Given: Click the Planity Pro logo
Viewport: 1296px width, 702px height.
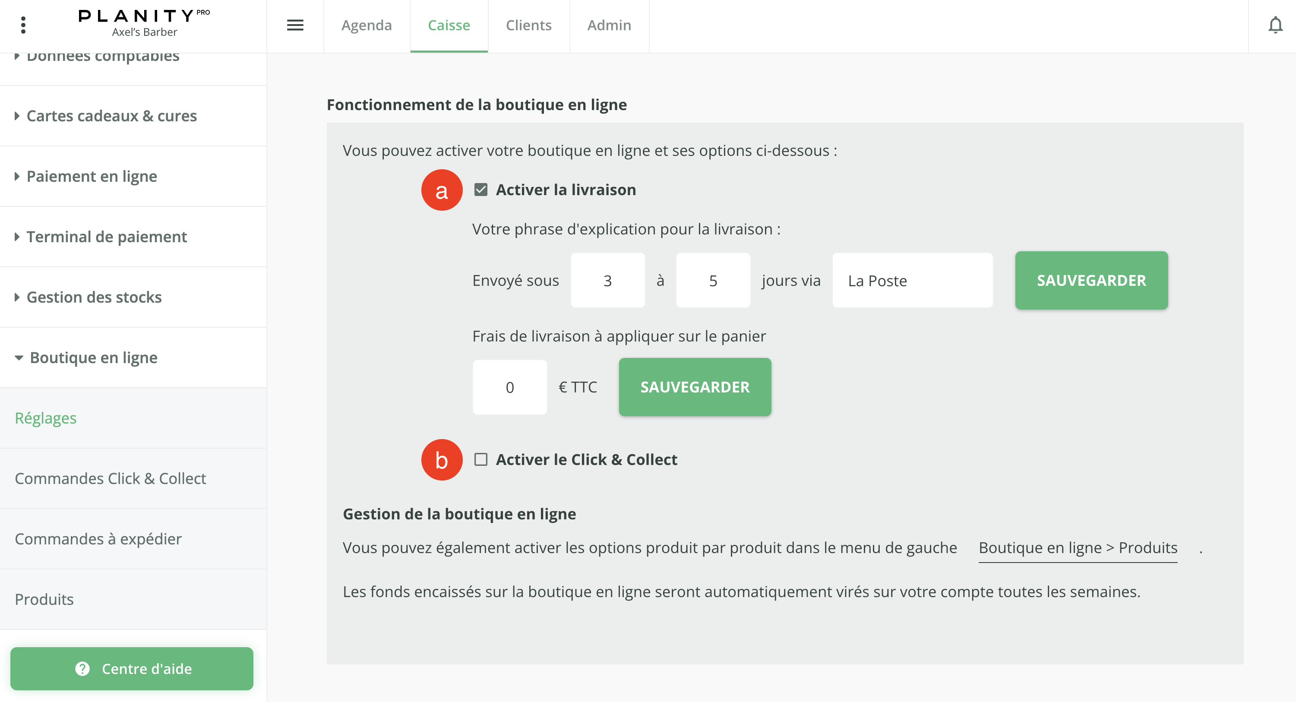Looking at the screenshot, I should [x=144, y=22].
